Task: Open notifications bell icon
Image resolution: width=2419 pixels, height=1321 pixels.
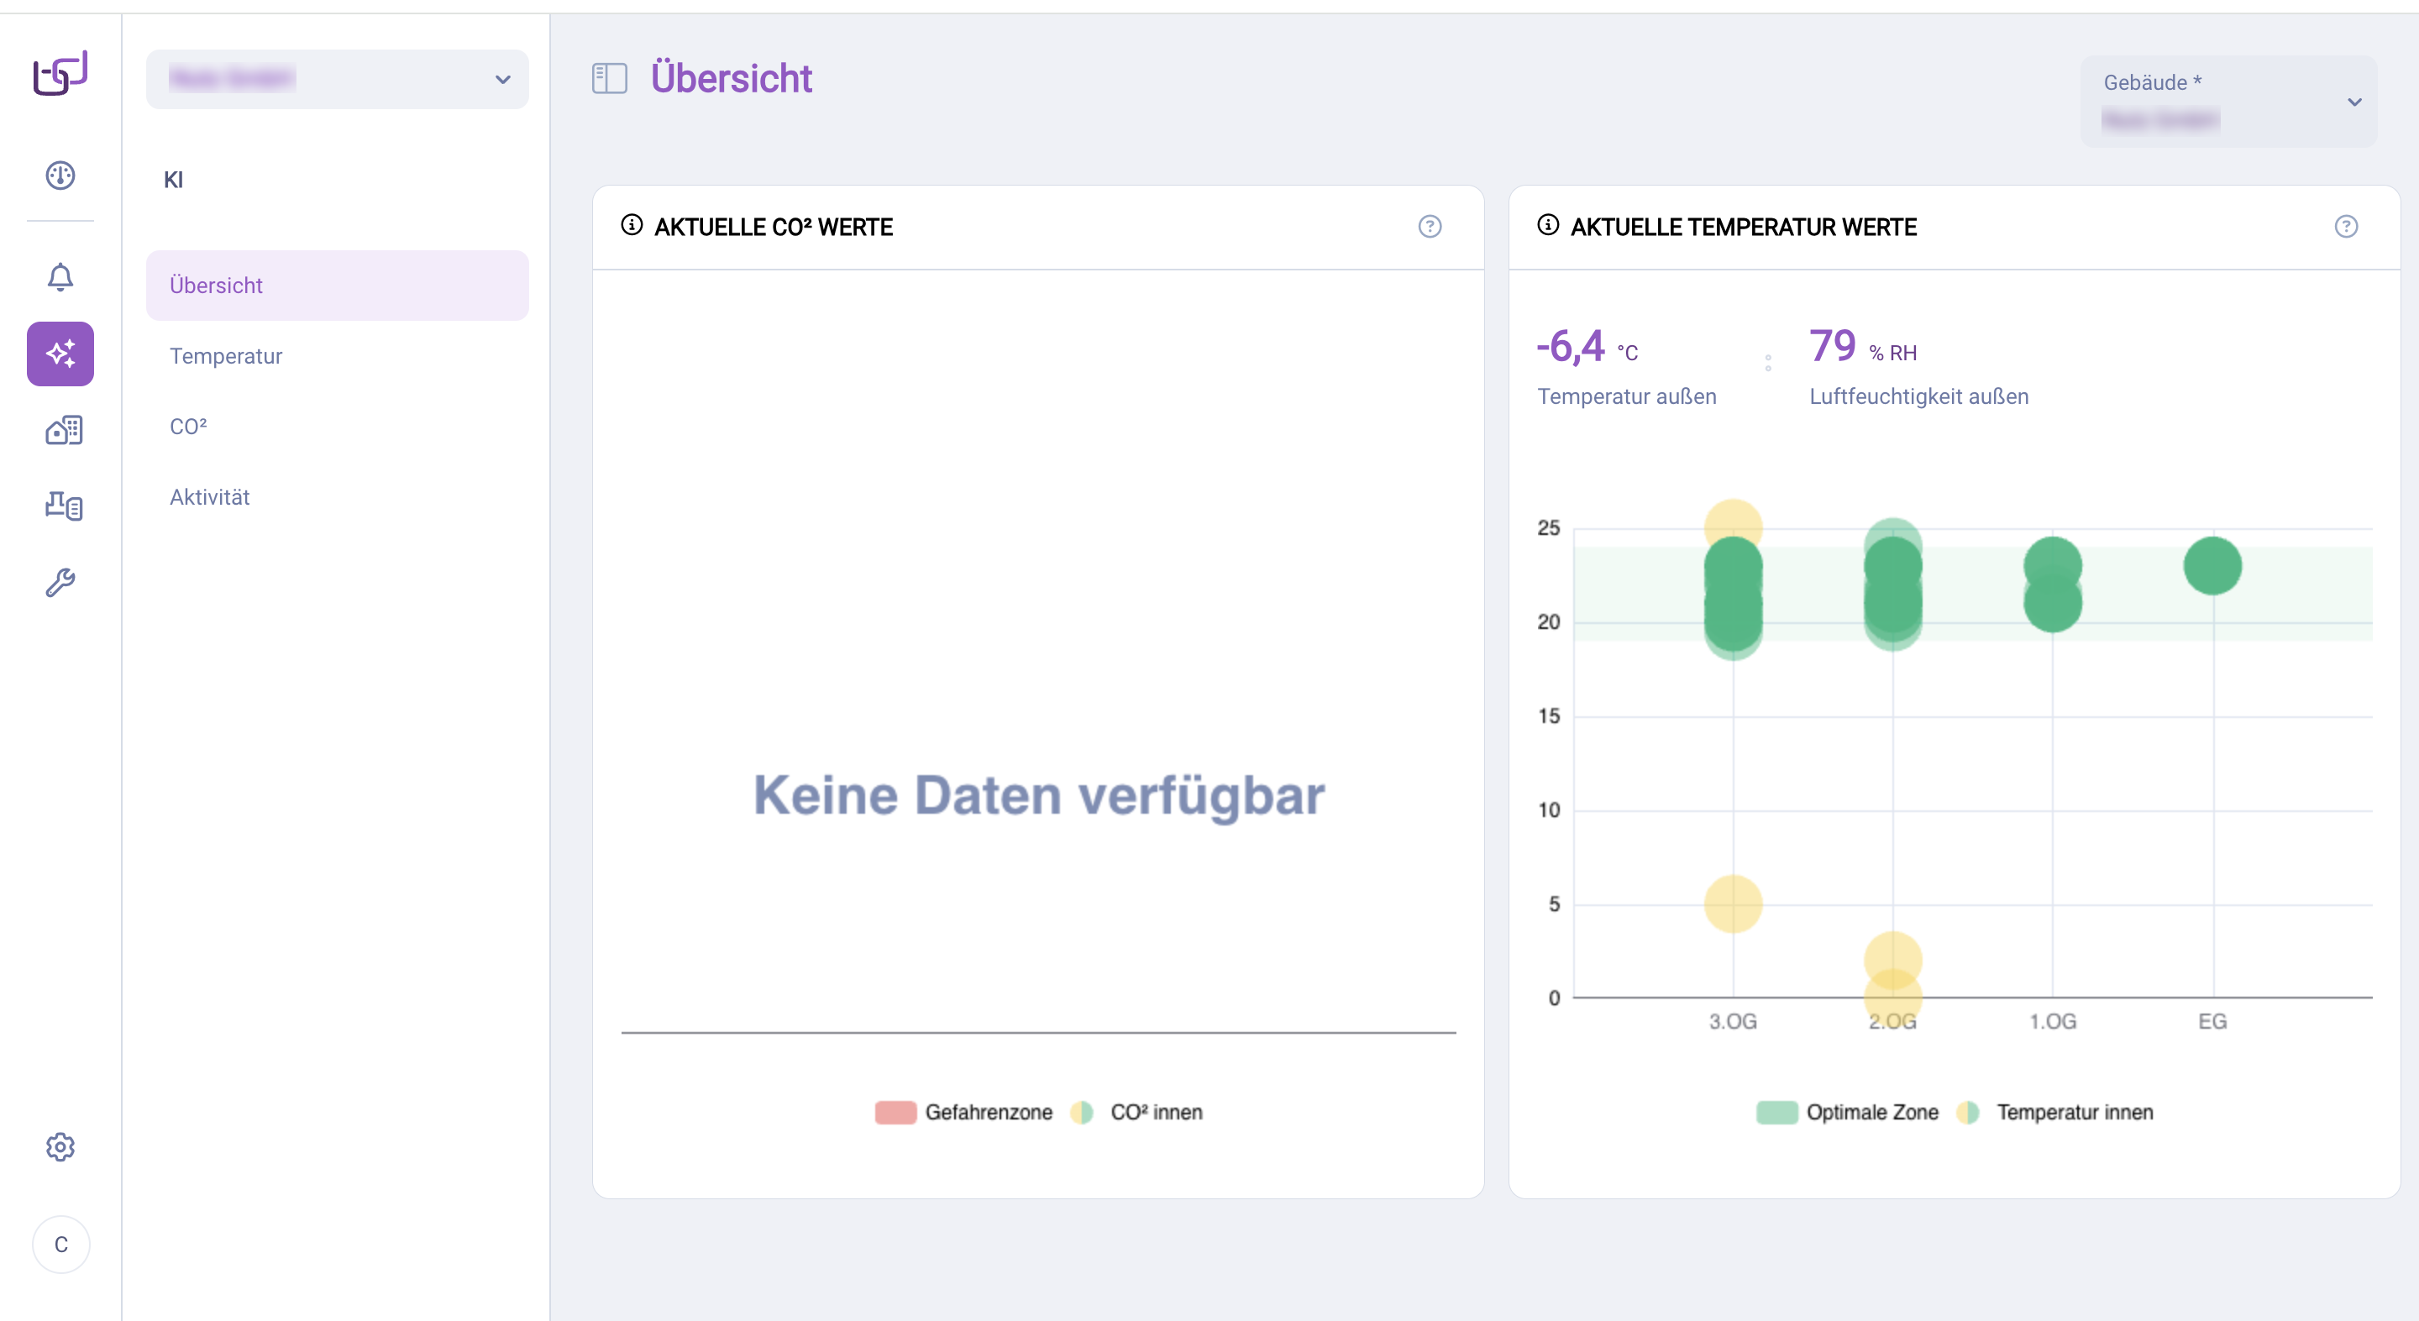Action: [60, 277]
